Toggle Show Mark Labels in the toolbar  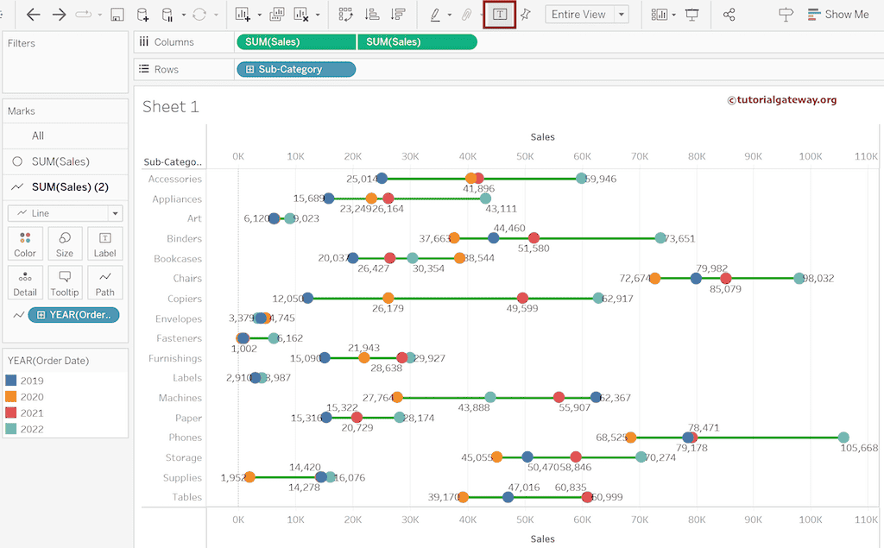[x=499, y=14]
